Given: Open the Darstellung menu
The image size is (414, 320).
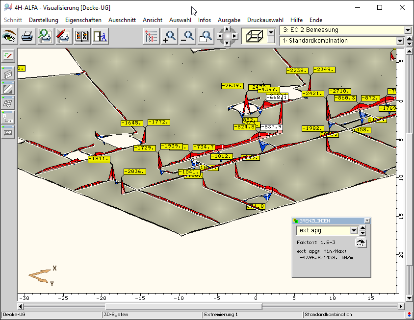Looking at the screenshot, I should [x=43, y=20].
